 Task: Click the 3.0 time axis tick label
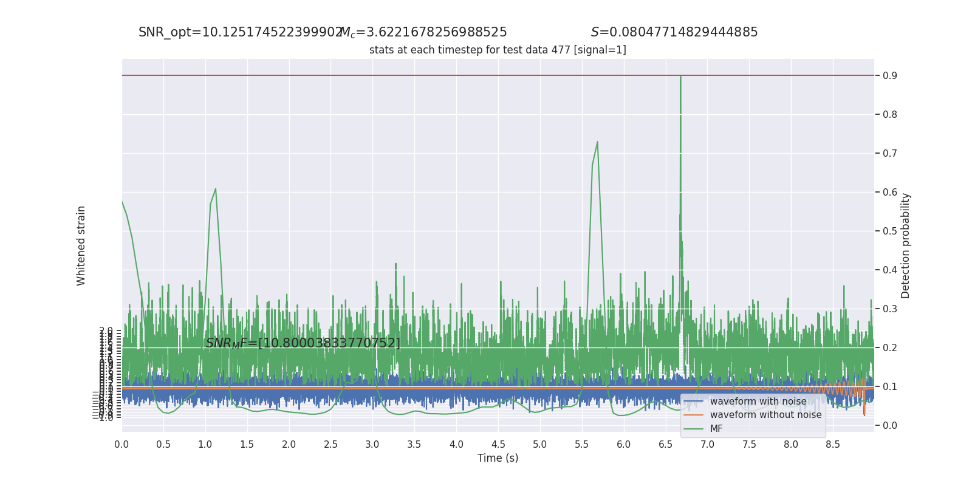[372, 445]
